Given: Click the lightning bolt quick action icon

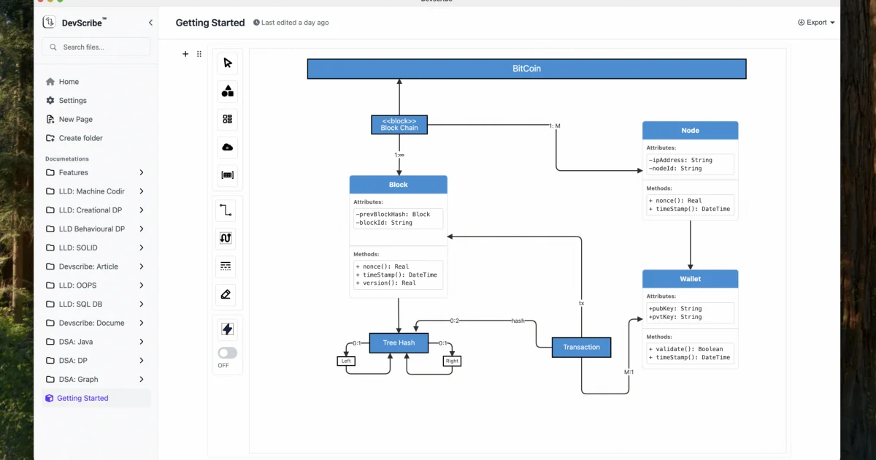Looking at the screenshot, I should [227, 329].
